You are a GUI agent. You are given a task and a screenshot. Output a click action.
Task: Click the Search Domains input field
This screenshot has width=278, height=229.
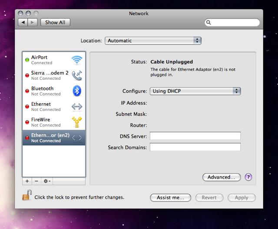[195, 147]
